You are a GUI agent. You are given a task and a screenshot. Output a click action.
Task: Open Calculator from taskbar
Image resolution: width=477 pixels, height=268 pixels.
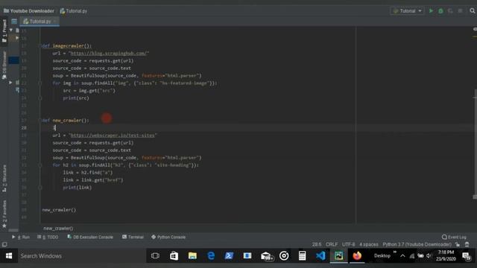pyautogui.click(x=302, y=256)
